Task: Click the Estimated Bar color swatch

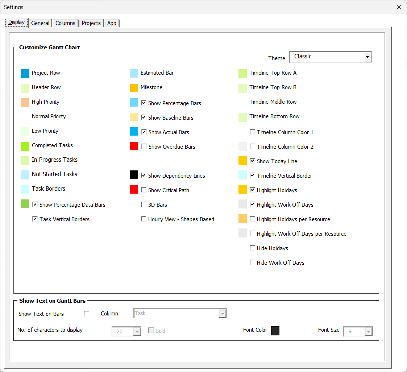Action: (x=134, y=74)
